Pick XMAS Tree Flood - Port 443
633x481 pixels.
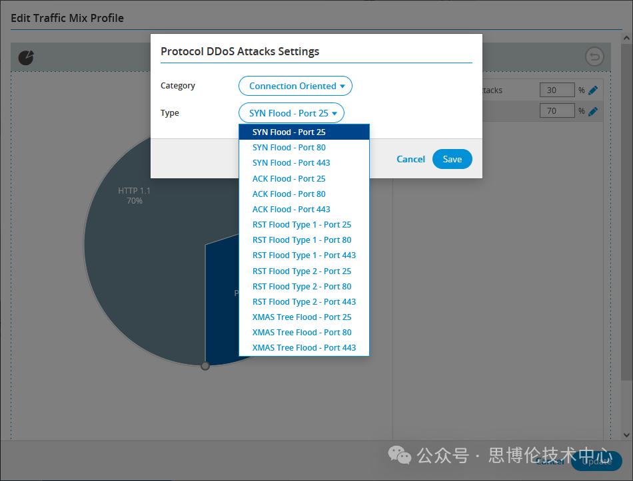coord(304,348)
